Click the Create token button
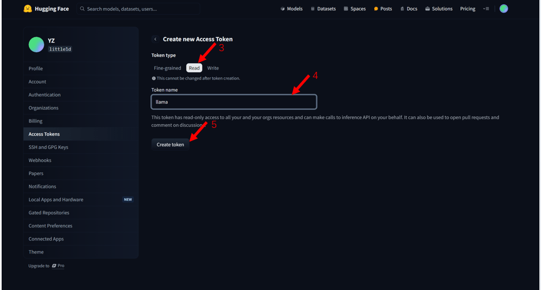Image resolution: width=541 pixels, height=290 pixels. (171, 144)
